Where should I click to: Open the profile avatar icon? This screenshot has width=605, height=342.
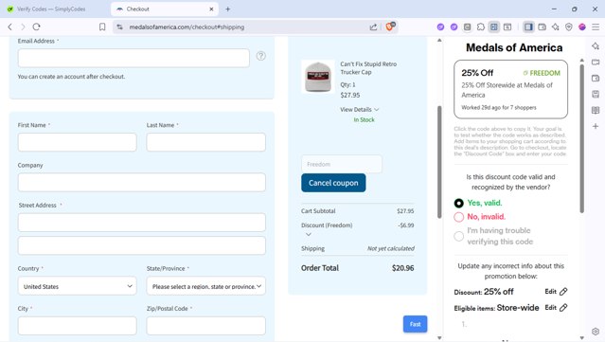click(582, 27)
